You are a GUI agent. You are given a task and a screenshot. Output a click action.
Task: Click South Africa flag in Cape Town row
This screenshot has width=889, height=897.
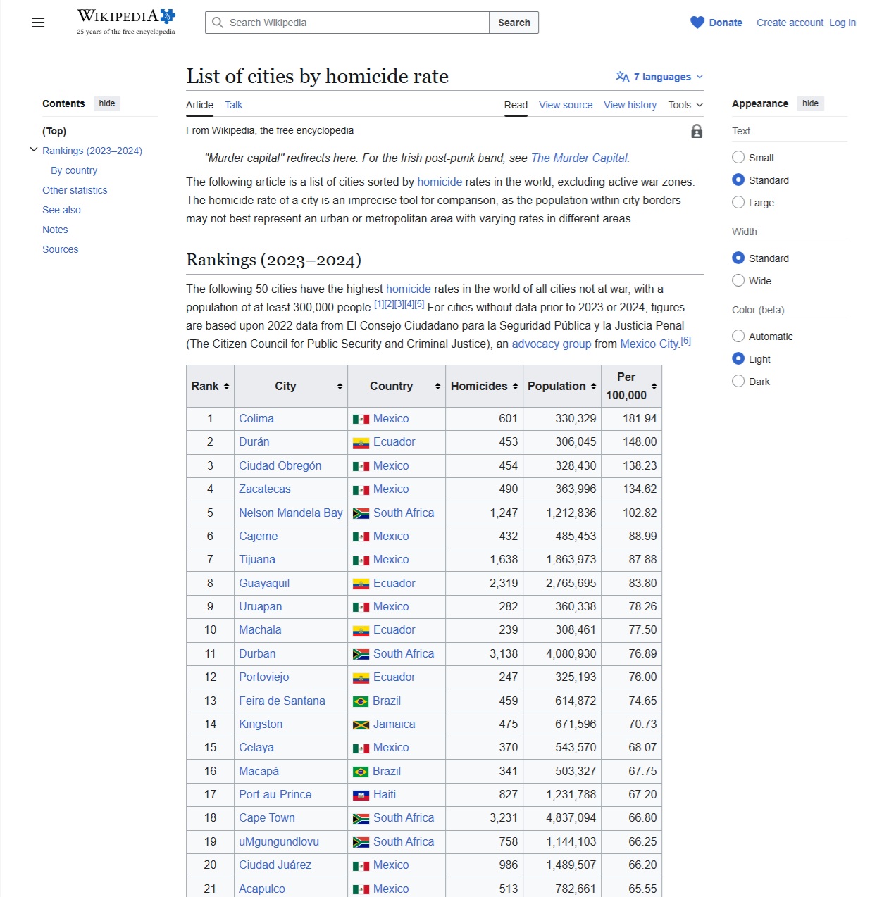click(361, 819)
